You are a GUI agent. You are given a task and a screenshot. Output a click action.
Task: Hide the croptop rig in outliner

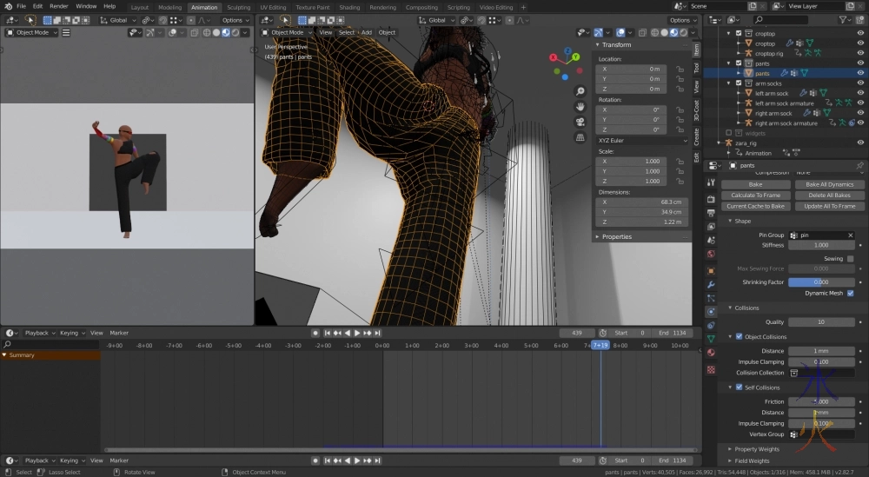coord(860,53)
